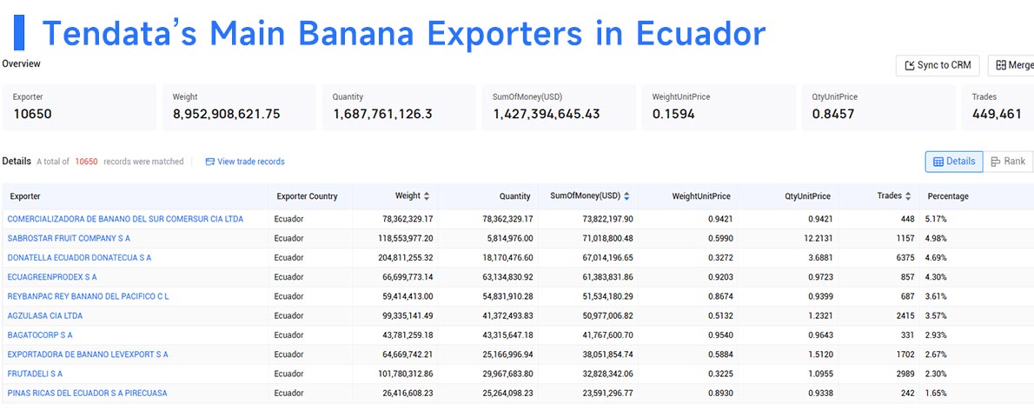This screenshot has width=1034, height=417.
Task: Open DONATELLA ECUADOR DONATECUA S A exporter
Action: coord(79,258)
